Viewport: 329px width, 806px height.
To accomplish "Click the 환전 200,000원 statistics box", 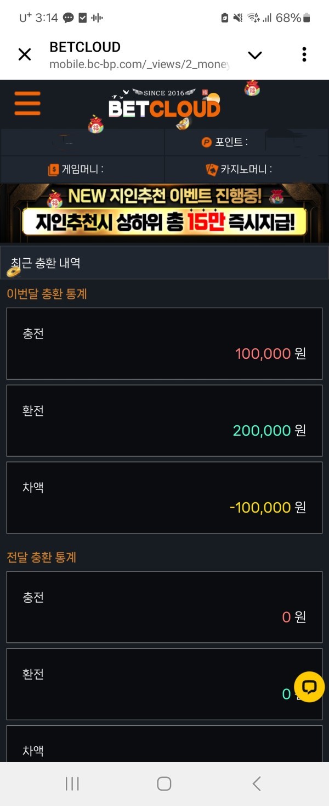I will point(164,421).
